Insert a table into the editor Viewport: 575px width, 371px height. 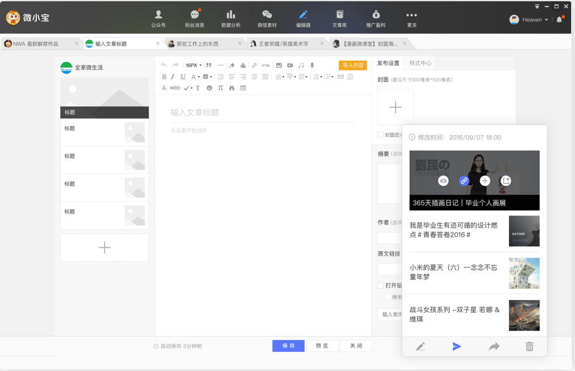[243, 88]
